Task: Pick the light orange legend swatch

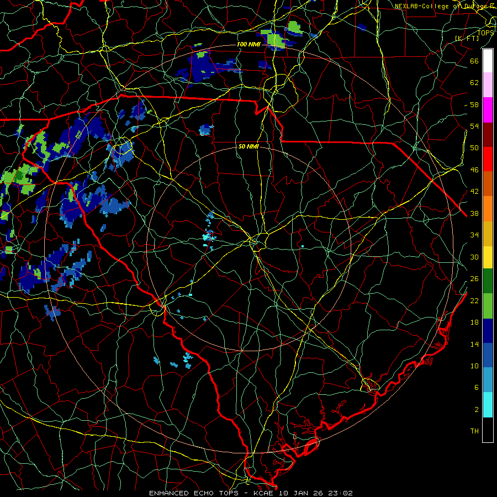Action: tap(488, 209)
